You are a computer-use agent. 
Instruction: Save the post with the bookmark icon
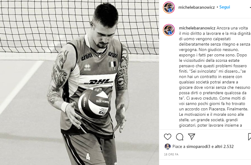click(x=249, y=137)
